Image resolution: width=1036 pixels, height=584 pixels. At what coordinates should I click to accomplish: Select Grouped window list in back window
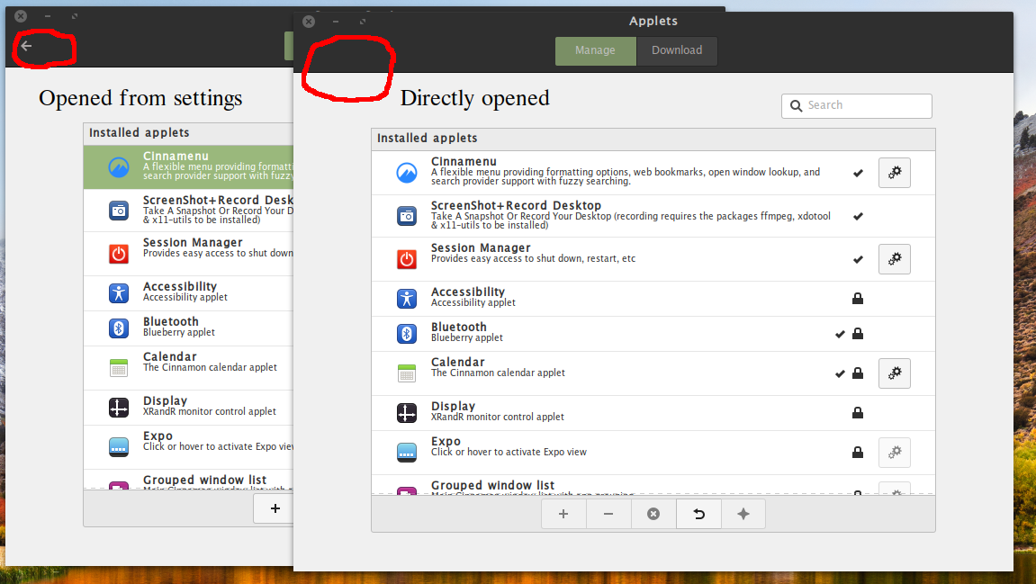188,480
